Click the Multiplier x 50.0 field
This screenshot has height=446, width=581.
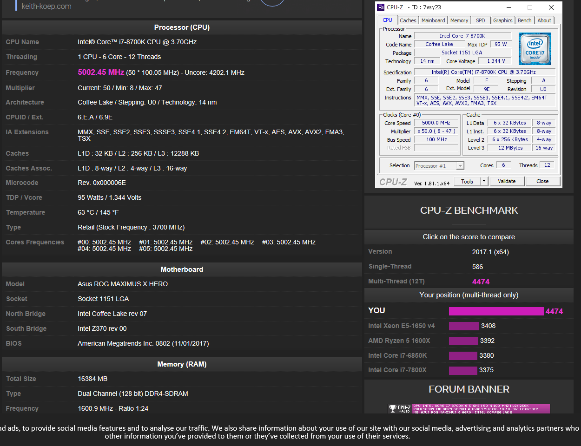[x=436, y=131]
